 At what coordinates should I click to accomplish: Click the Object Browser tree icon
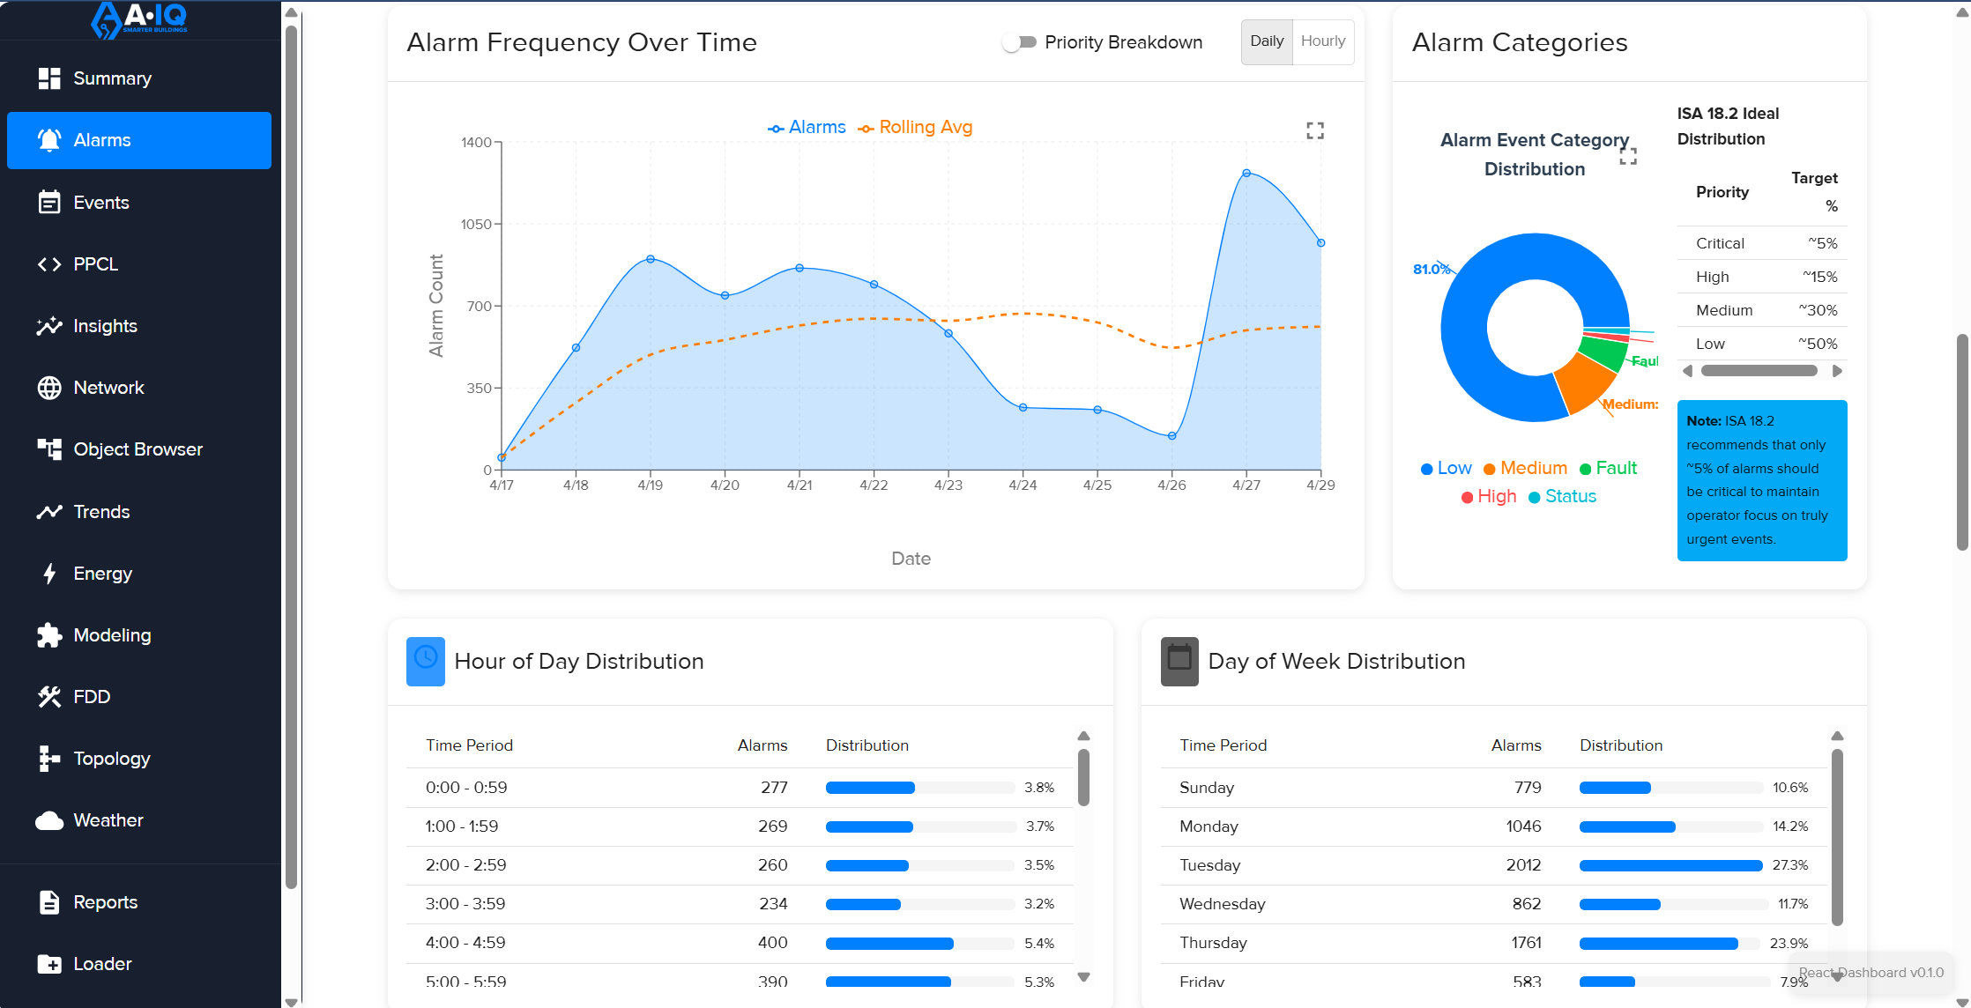[x=49, y=449]
